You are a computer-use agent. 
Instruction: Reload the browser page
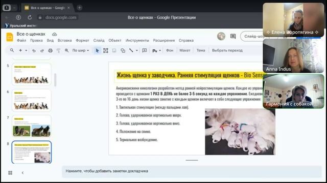pyautogui.click(x=30, y=17)
